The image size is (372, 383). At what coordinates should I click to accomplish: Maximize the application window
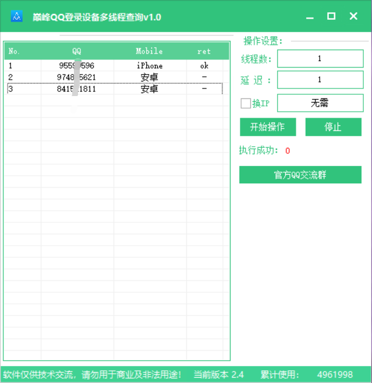pyautogui.click(x=331, y=16)
